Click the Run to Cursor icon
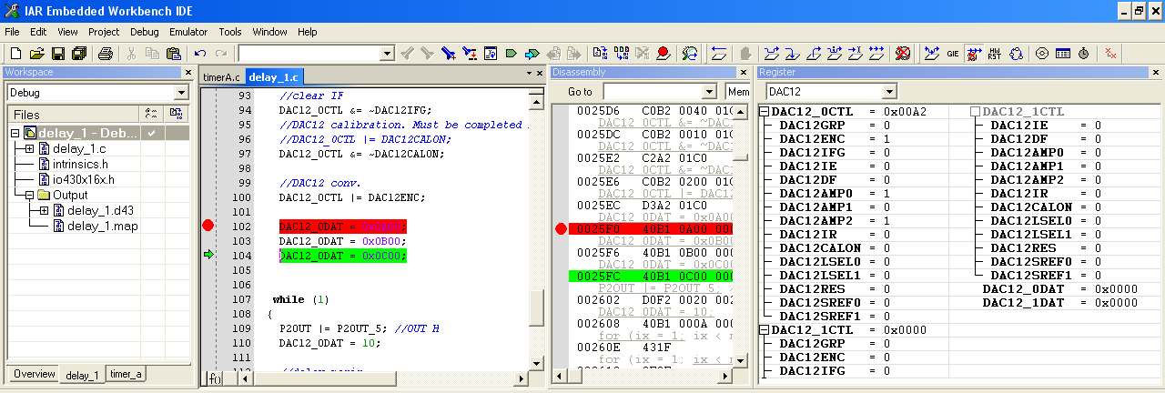 [x=857, y=54]
